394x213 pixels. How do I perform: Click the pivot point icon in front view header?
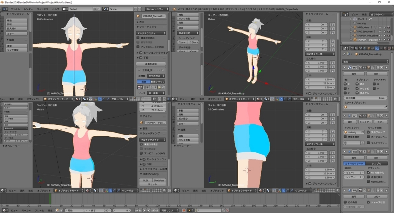(x=85, y=99)
